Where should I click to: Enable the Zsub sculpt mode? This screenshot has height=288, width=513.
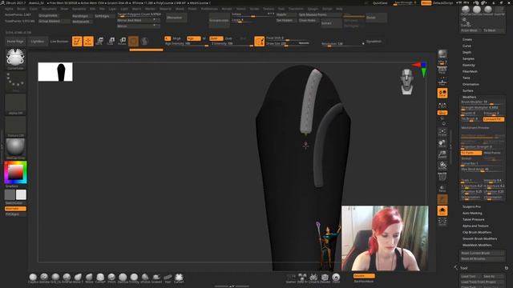click(x=228, y=38)
